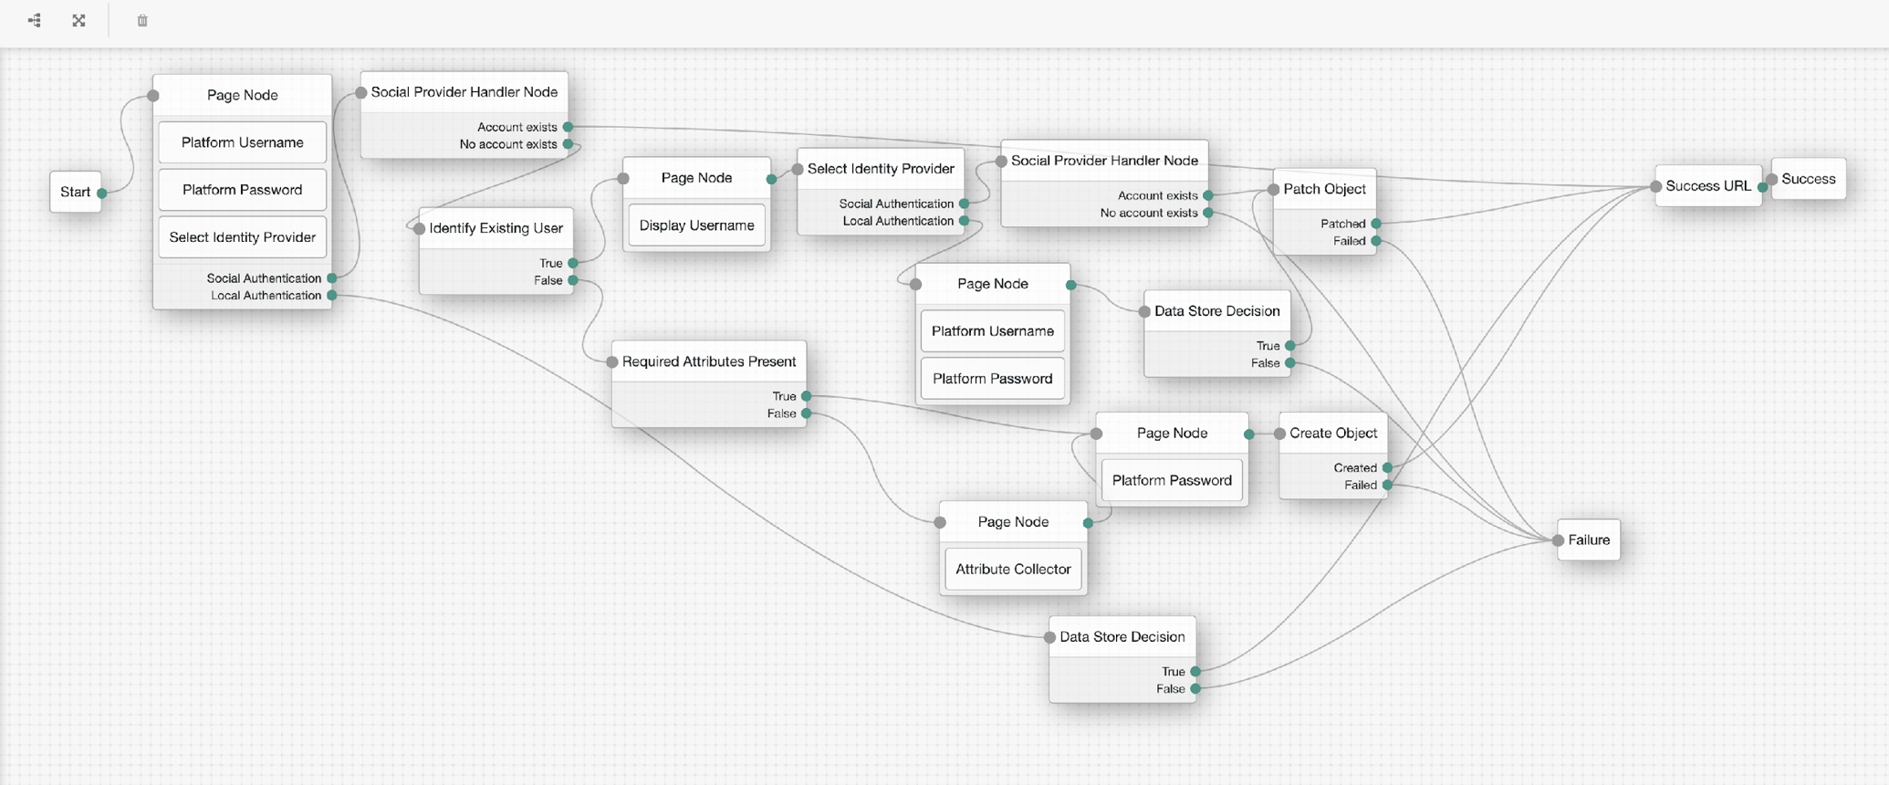Click the Created outcome connector dot

click(1387, 467)
